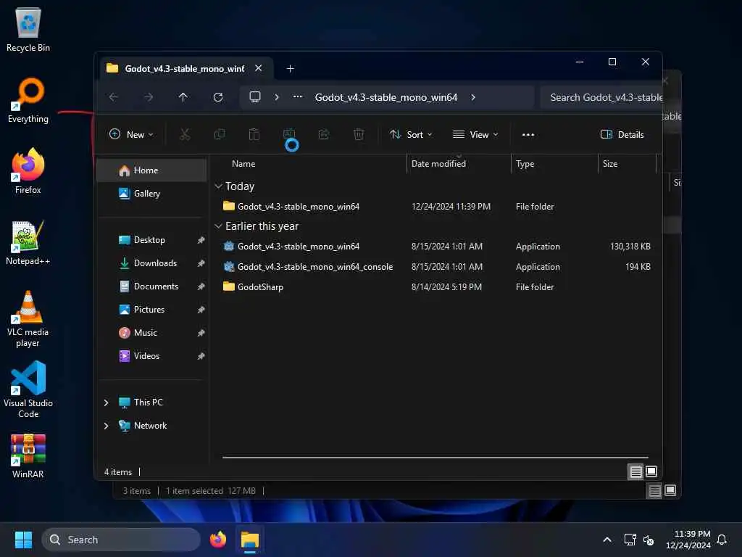Open the New dropdown menu
This screenshot has height=557, width=742.
131,134
